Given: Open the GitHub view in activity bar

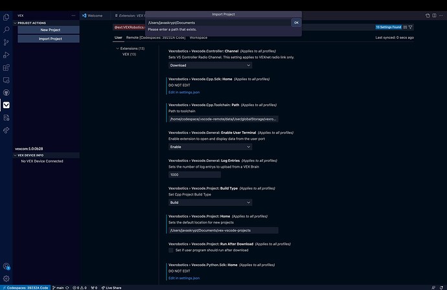Looking at the screenshot, I should click(x=6, y=93).
